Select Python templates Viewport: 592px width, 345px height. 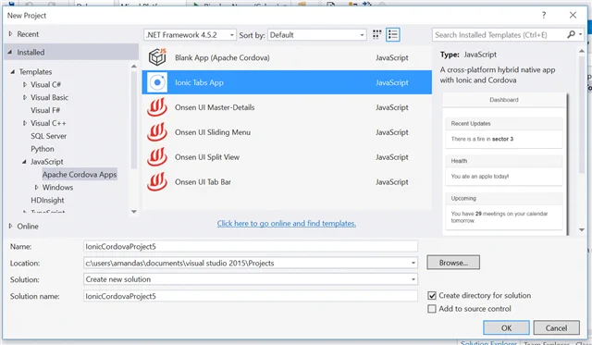pos(43,149)
